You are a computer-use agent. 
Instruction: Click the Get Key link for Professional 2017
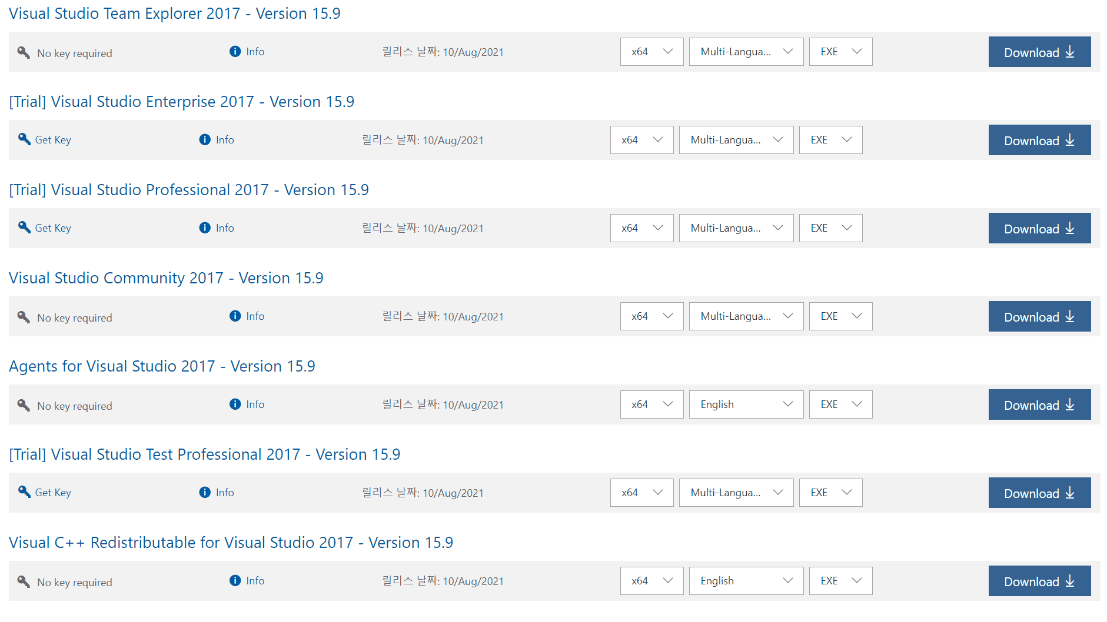53,228
